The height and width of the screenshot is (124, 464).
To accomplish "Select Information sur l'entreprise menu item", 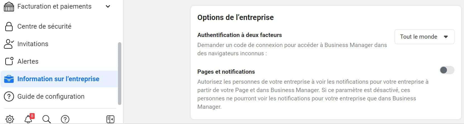I will pyautogui.click(x=58, y=79).
